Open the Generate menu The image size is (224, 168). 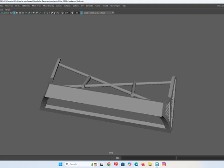(89, 6)
